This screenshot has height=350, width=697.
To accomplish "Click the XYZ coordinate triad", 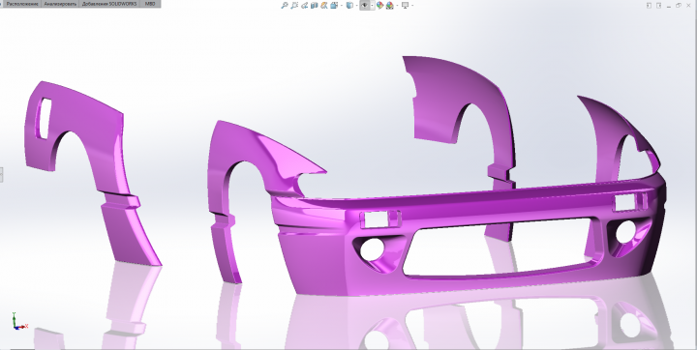I will click(x=19, y=321).
